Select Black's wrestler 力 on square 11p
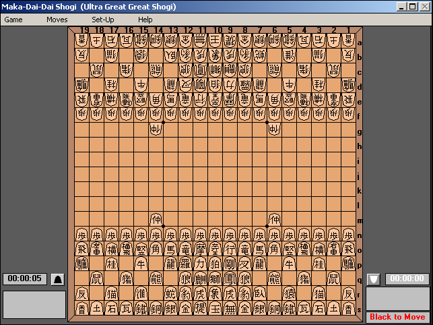Screen dimensions: 433x325 [x=201, y=264]
